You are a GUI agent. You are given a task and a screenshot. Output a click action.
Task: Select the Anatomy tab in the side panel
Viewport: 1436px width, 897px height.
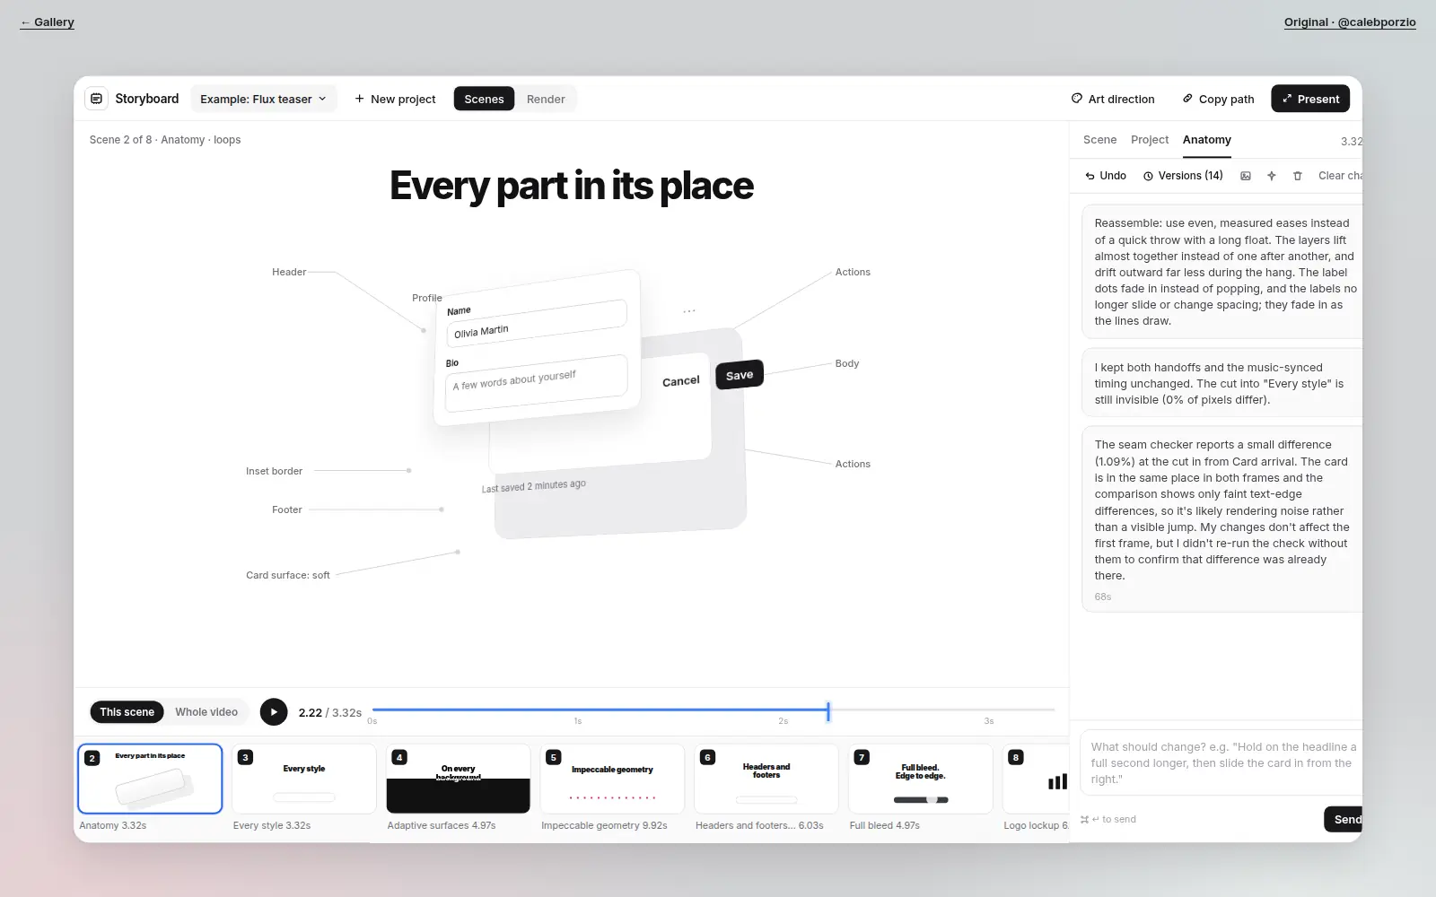[1206, 140]
